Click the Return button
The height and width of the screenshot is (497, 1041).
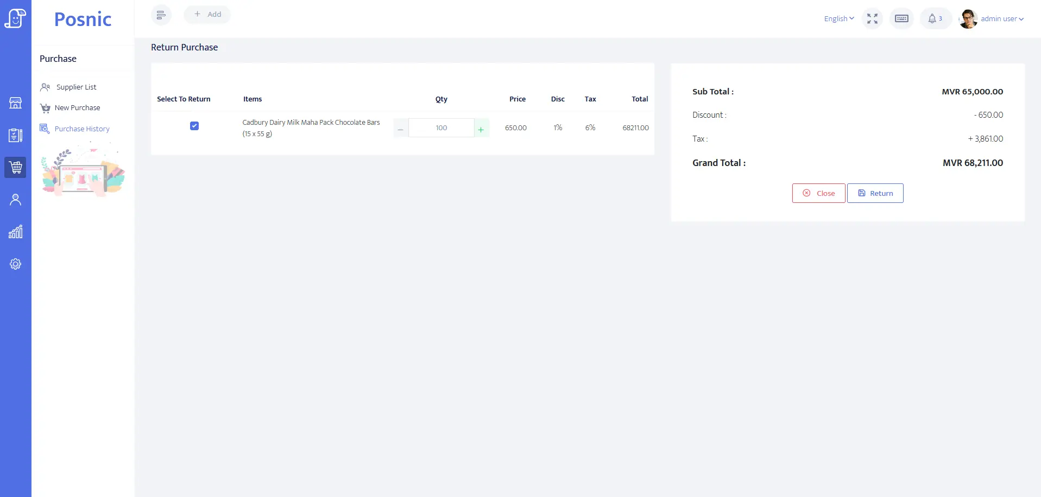pyautogui.click(x=875, y=193)
